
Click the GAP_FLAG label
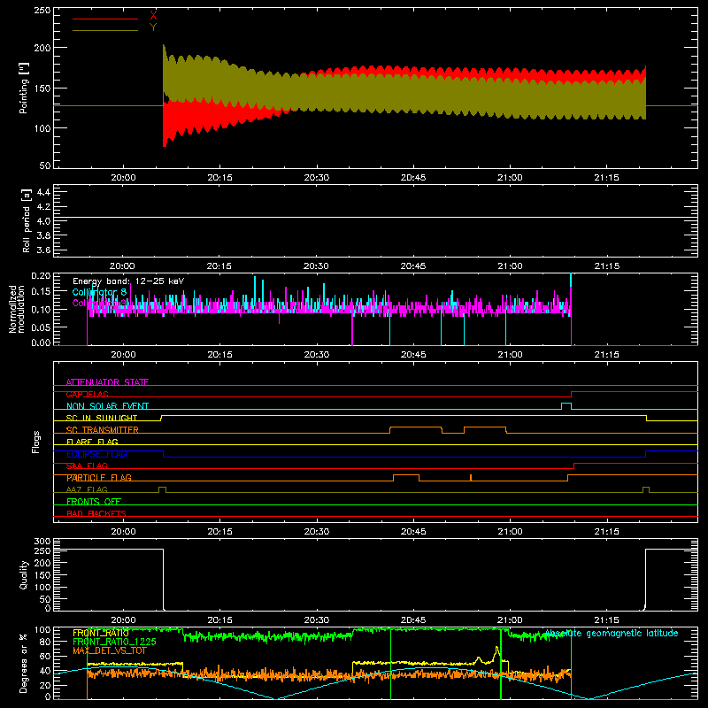87,394
